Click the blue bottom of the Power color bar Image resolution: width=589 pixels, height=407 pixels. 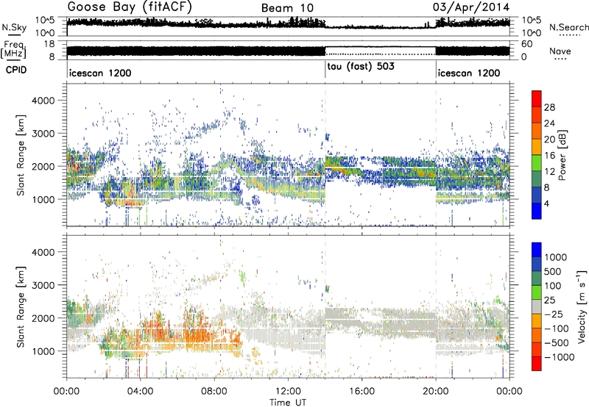click(537, 211)
